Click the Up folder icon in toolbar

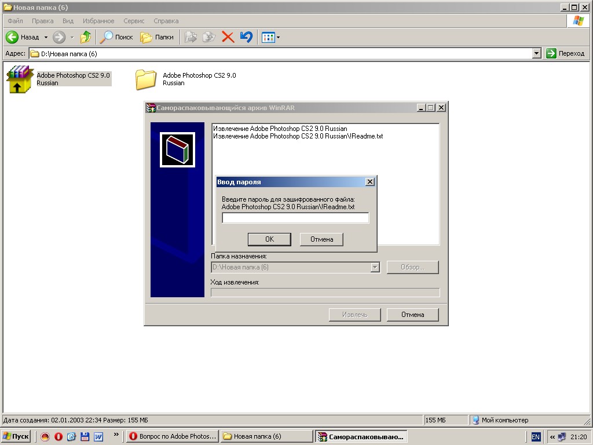click(86, 37)
